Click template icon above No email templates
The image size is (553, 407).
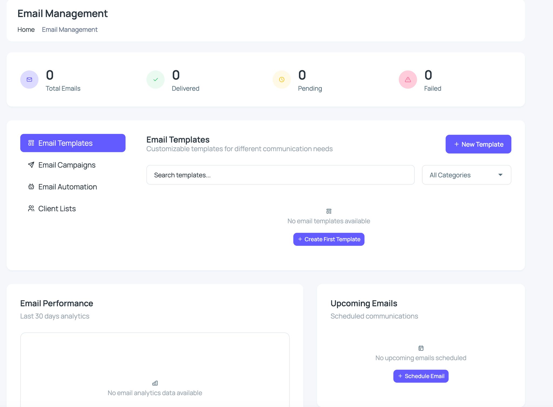(x=329, y=211)
